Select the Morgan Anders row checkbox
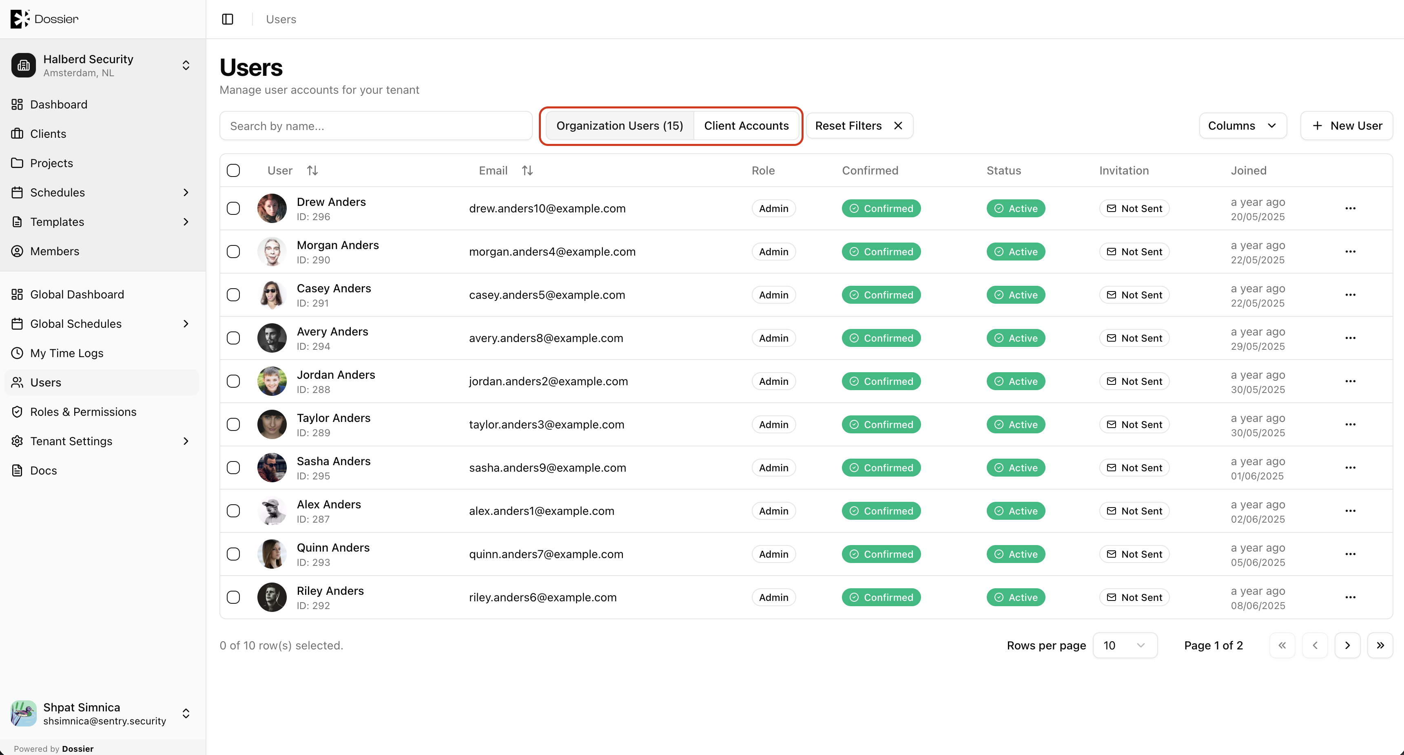Image resolution: width=1404 pixels, height=755 pixels. point(233,252)
